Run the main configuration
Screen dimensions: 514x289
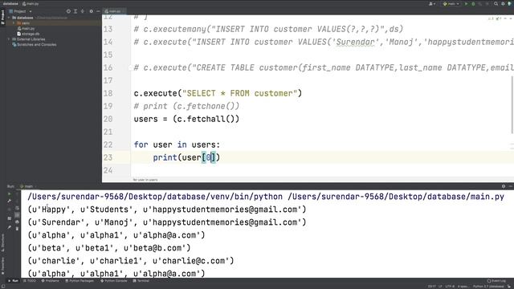466,3
